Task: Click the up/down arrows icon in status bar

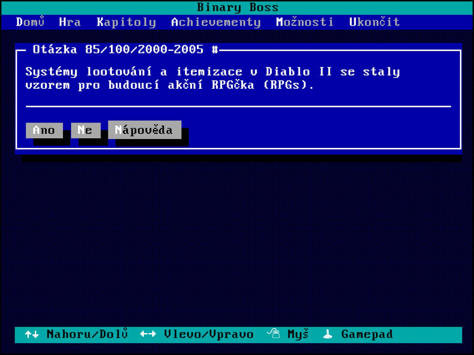Action: [32, 334]
